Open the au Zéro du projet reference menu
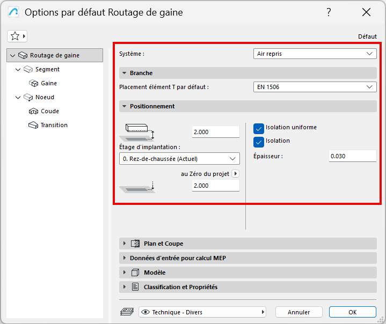This screenshot has width=386, height=324. click(235, 174)
